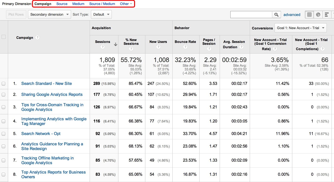Click the search magnifier icon
Viewport: 334px width, 182px height.
pos(276,15)
